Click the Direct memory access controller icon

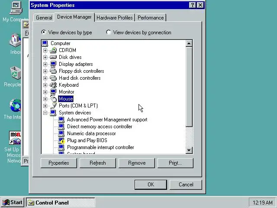(x=61, y=127)
